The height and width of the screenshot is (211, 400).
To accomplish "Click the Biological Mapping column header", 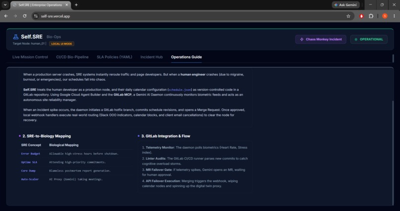I will tap(64, 145).
